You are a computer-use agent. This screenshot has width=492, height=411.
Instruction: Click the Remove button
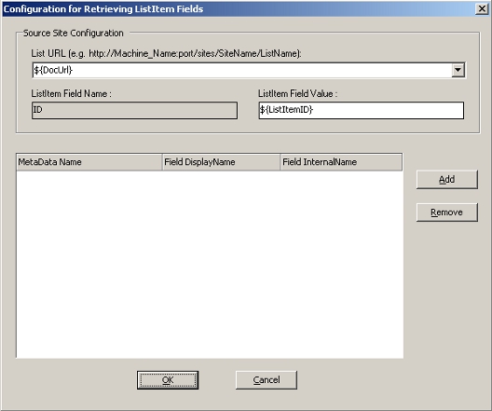(447, 212)
